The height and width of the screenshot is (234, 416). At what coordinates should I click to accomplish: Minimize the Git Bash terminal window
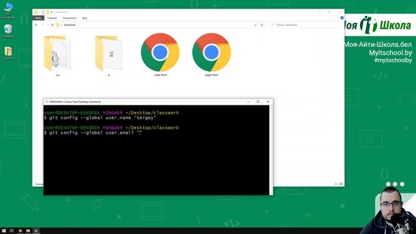pos(248,101)
